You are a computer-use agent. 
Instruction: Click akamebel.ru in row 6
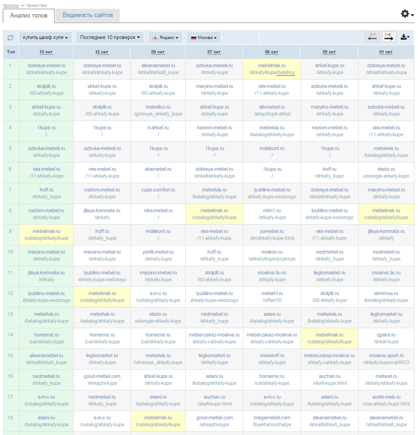coord(158,169)
